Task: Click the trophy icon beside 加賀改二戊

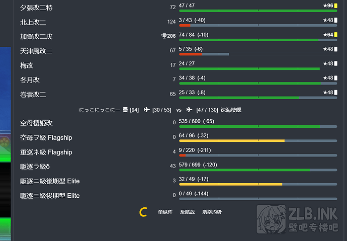Action: [164, 36]
